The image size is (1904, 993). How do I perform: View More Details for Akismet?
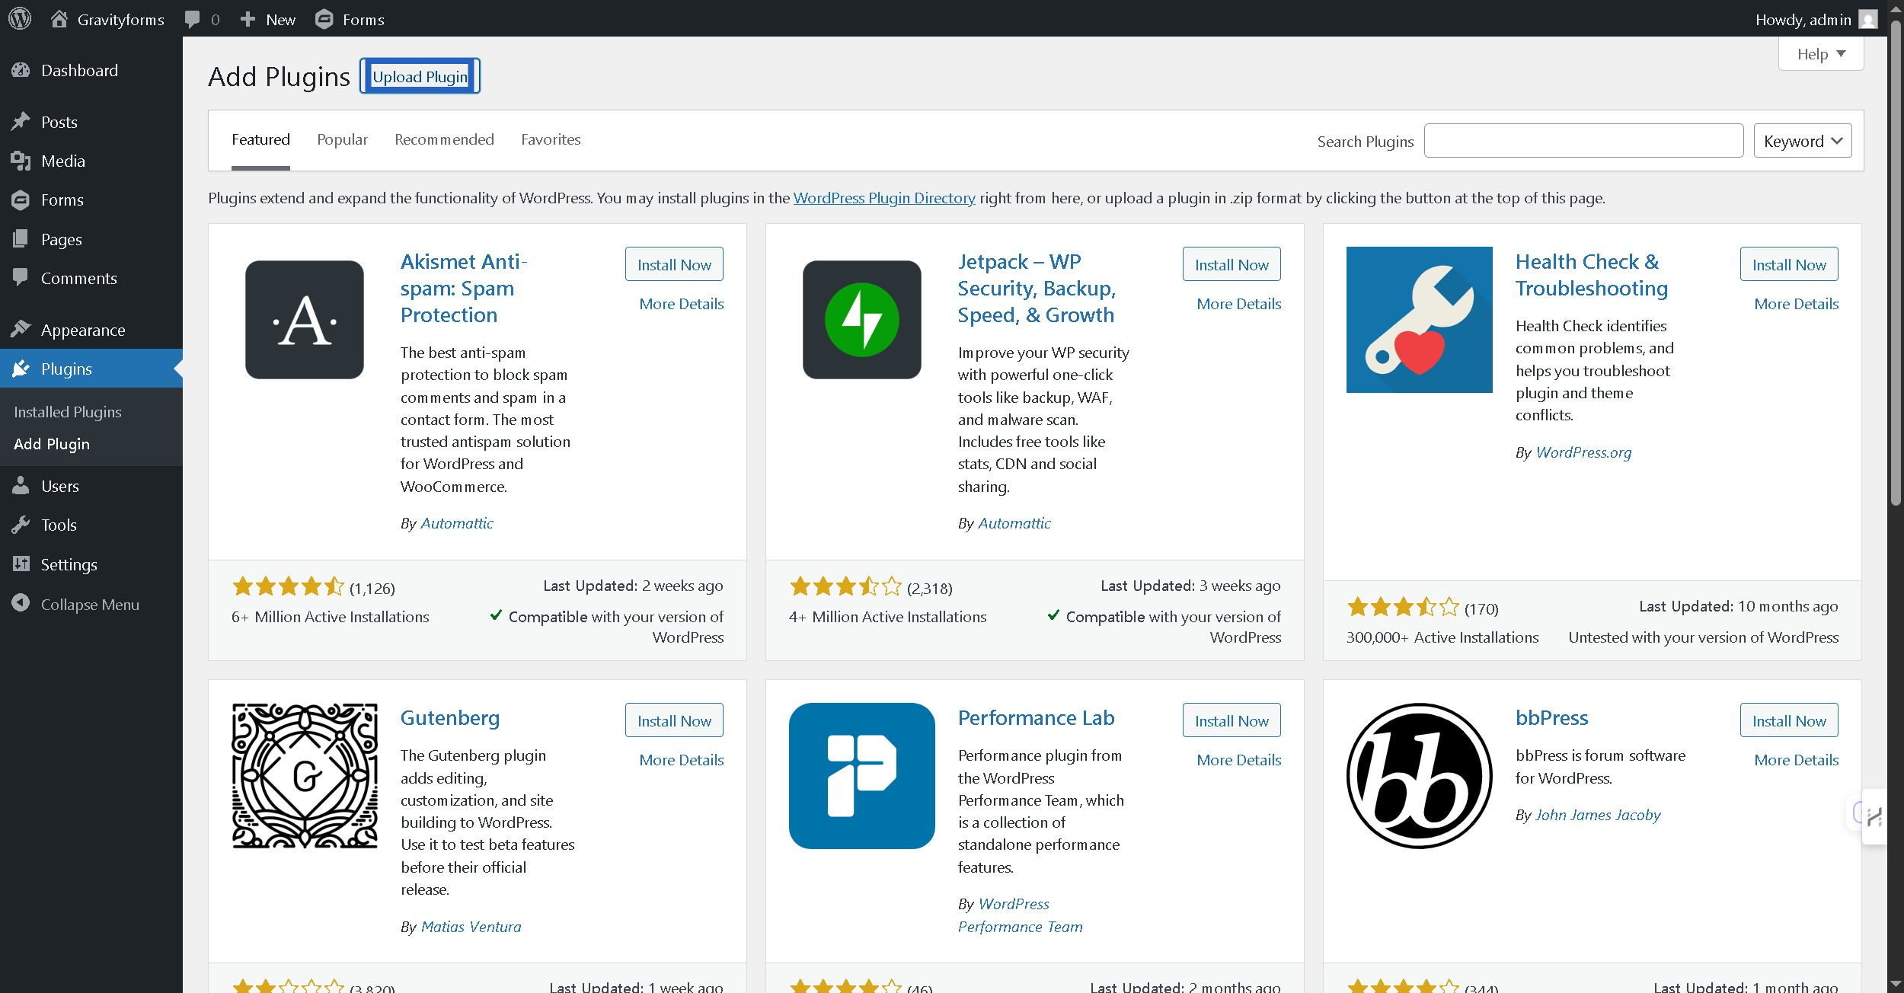[x=682, y=304]
